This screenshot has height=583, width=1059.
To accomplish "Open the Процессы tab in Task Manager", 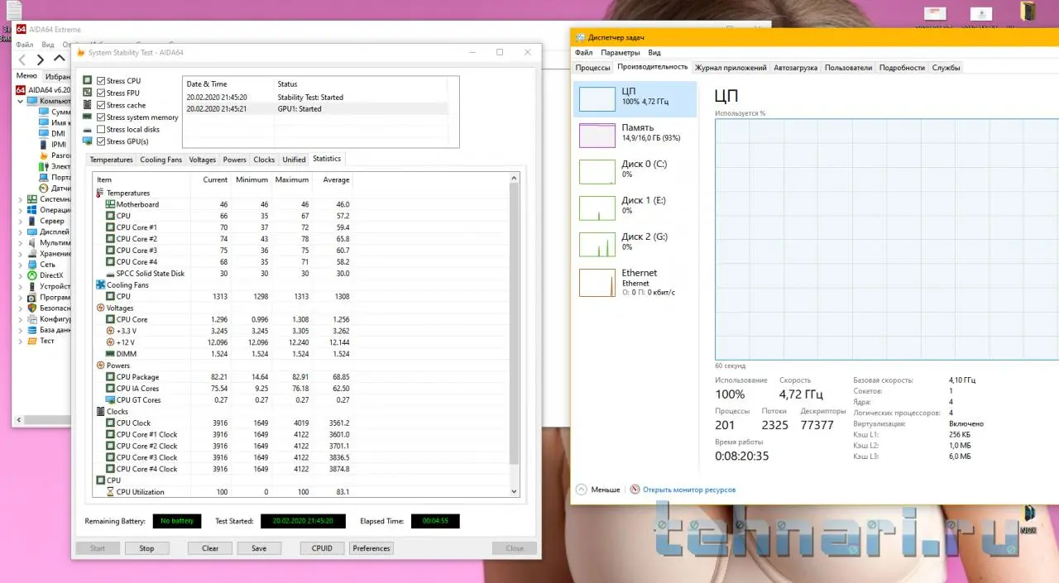I will coord(592,68).
